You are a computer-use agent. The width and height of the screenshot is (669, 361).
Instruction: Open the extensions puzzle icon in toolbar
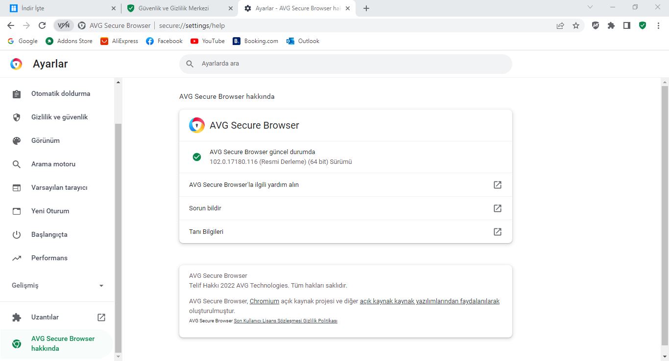611,25
